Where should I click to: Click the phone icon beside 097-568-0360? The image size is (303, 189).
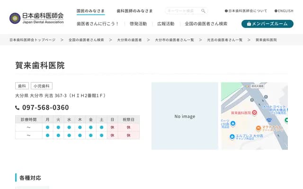tap(18, 108)
